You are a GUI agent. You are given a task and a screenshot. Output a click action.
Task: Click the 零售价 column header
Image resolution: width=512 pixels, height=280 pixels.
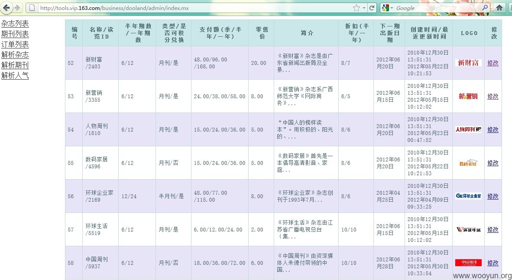(261, 33)
